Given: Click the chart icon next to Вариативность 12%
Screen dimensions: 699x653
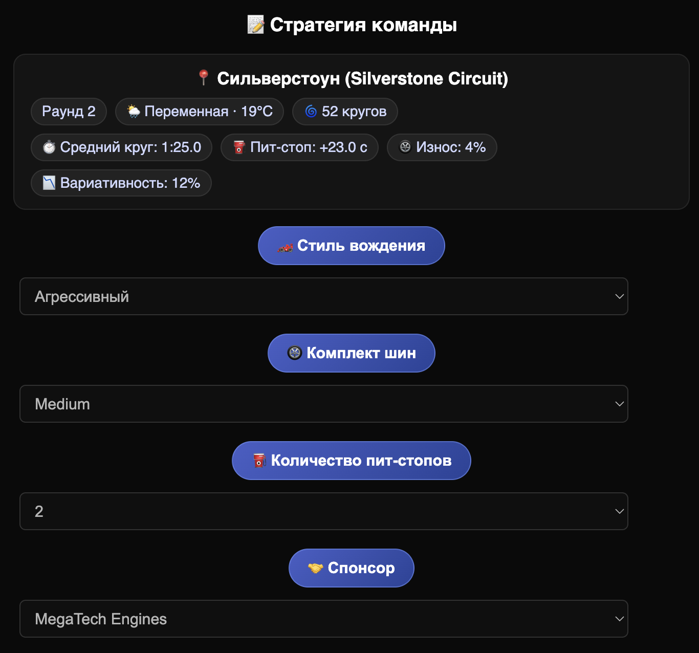Looking at the screenshot, I should [x=49, y=183].
